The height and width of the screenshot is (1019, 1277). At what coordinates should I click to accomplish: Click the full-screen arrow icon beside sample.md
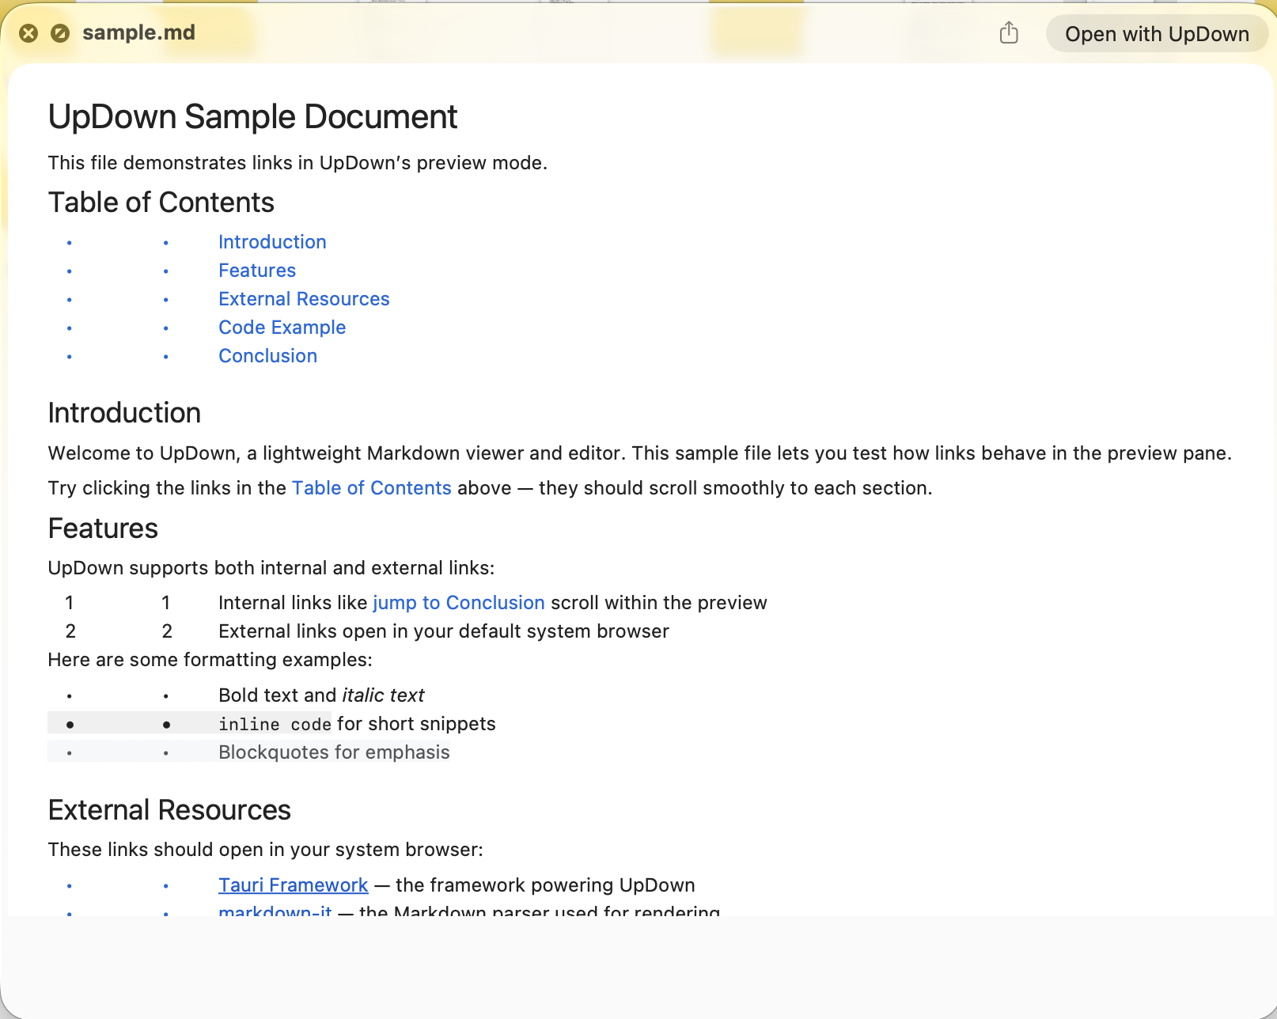point(60,33)
